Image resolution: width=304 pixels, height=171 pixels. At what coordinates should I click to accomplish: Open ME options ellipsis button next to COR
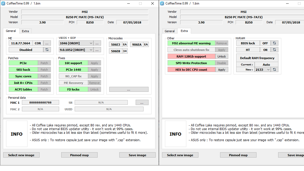(47, 43)
